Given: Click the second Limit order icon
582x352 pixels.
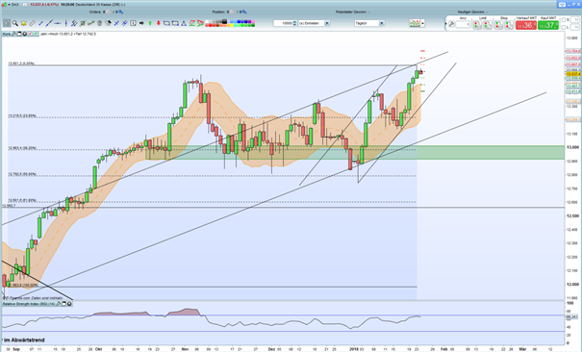Looking at the screenshot, I should click(487, 25).
